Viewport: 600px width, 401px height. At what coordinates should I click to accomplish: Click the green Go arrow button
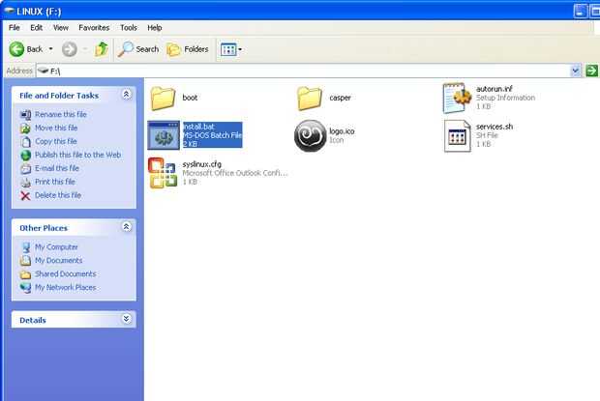591,71
